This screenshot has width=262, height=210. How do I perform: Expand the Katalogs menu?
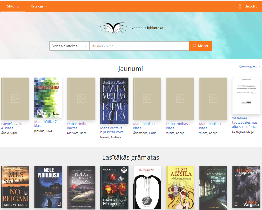39,6
